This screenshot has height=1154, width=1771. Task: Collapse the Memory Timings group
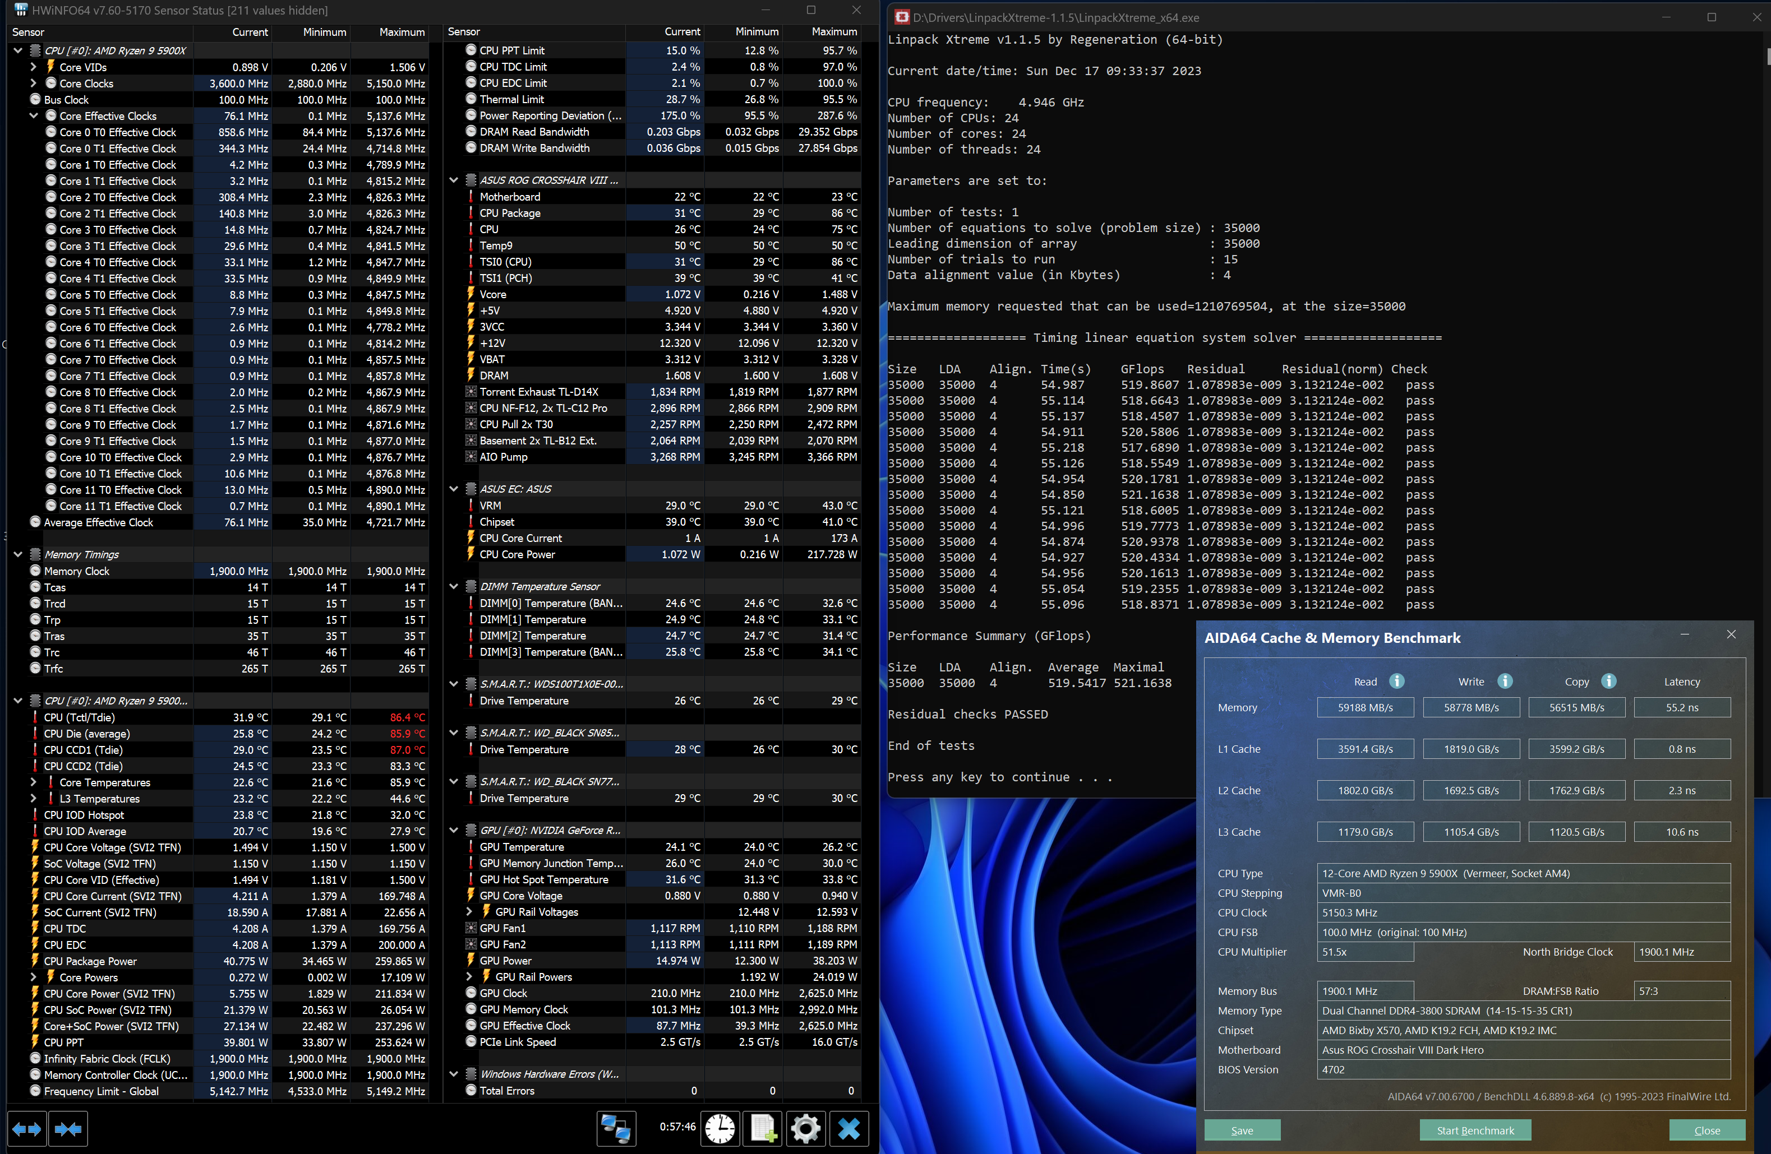[x=18, y=554]
